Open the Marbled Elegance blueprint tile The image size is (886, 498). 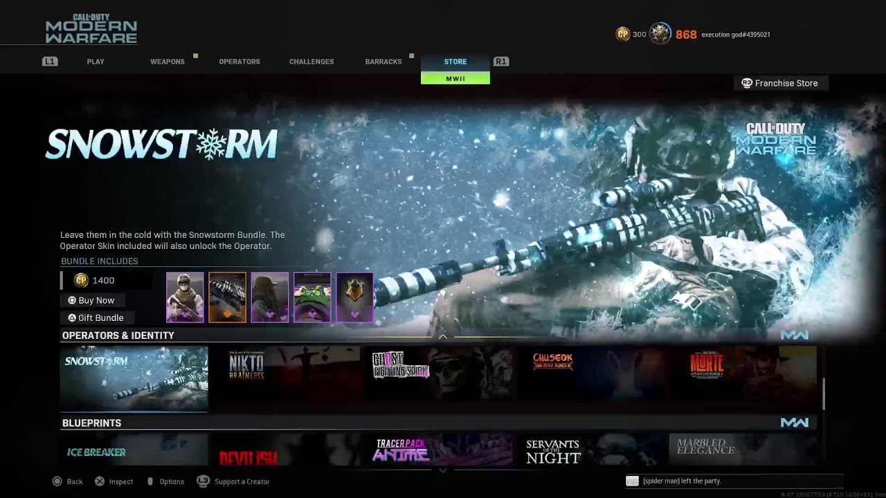coord(743,450)
